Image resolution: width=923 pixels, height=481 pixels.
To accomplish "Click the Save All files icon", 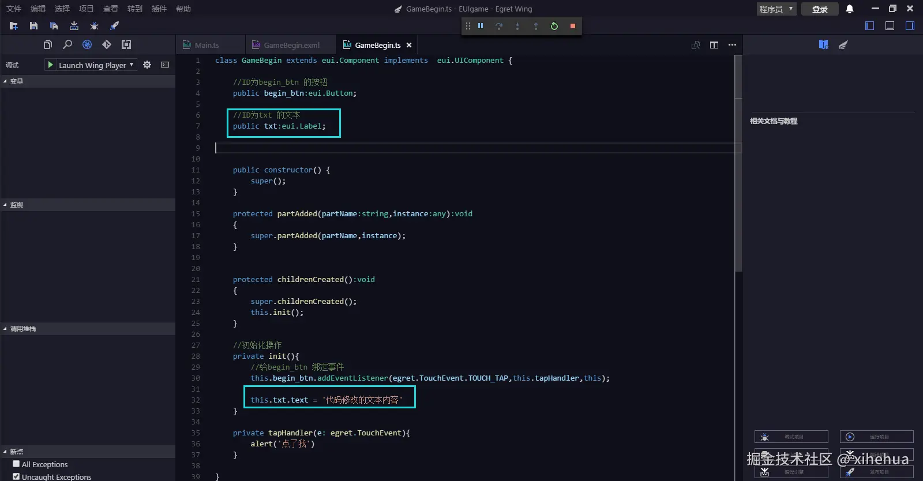I will (54, 26).
